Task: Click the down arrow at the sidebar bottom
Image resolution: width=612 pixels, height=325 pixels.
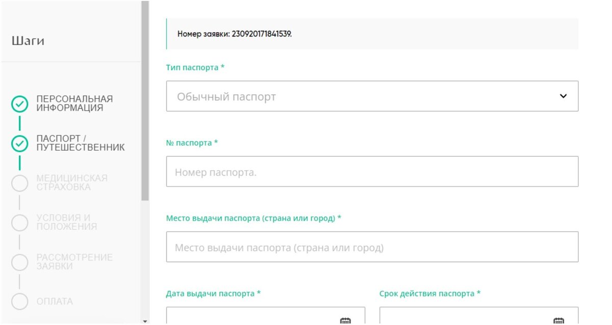Action: (x=144, y=320)
